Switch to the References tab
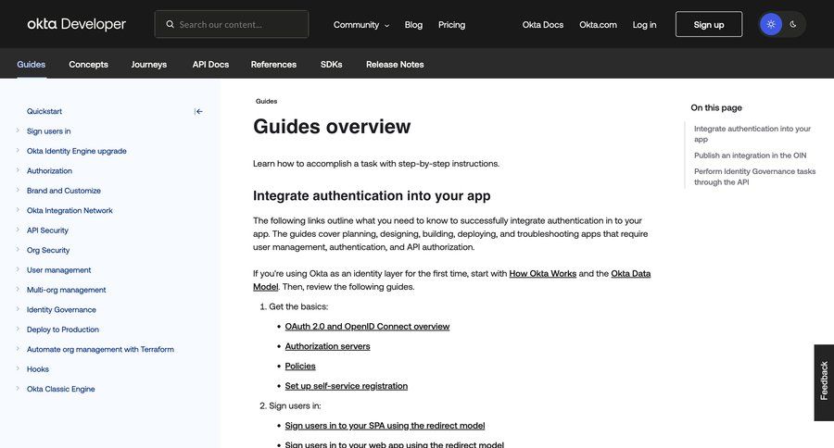Screen dimensions: 834x448 [x=273, y=64]
